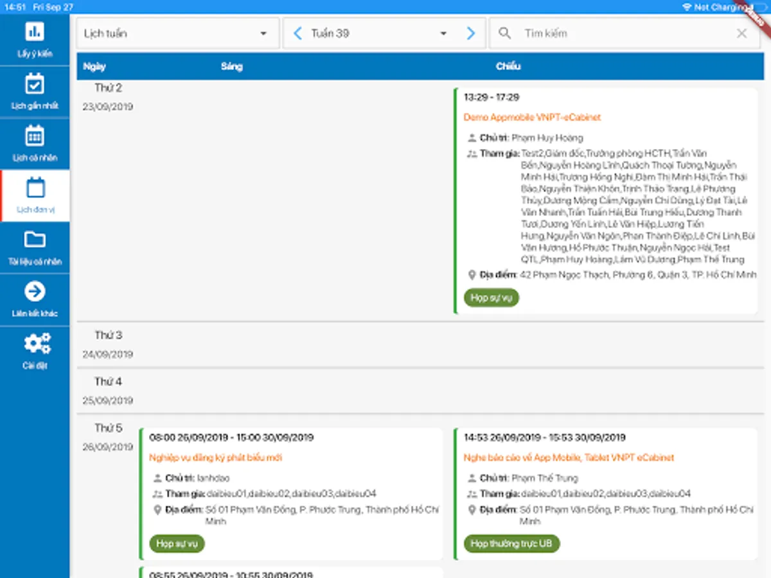Click the Fri Sep 27 date in status bar
The height and width of the screenshot is (578, 771).
pos(53,7)
